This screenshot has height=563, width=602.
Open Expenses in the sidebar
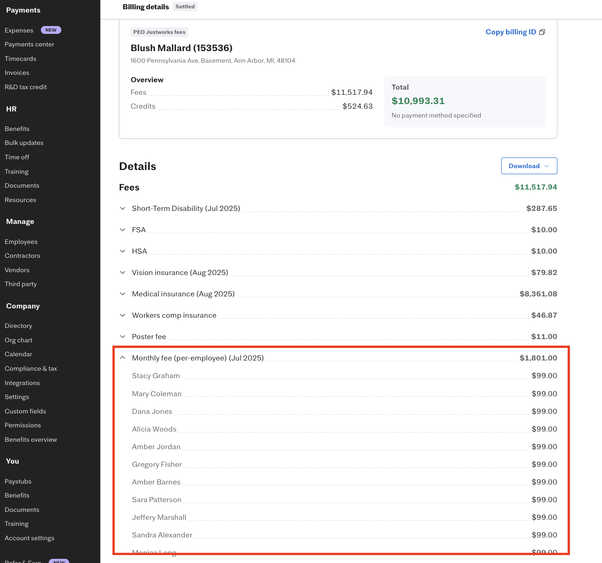(x=19, y=30)
